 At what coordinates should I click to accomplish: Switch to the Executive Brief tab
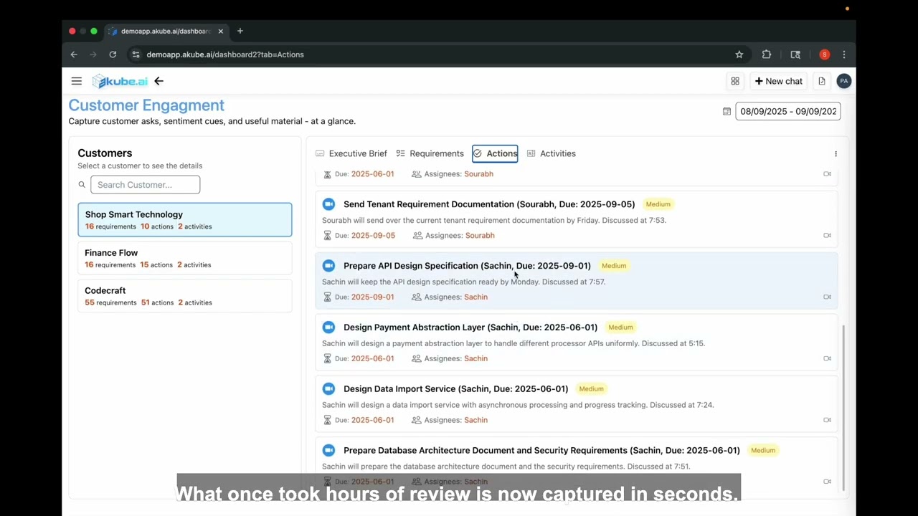click(351, 153)
